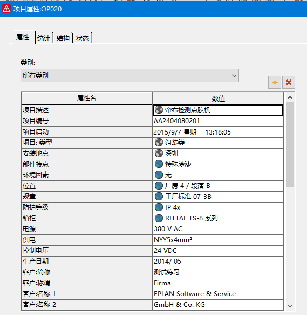Click the red delete X icon

tap(289, 82)
